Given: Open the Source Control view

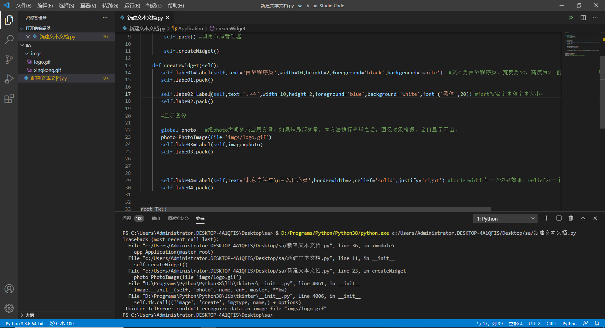Looking at the screenshot, I should [x=9, y=59].
